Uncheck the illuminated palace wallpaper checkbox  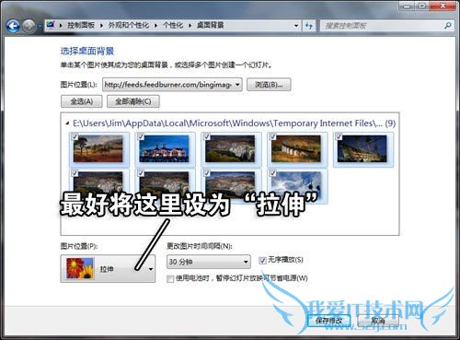(x=141, y=136)
